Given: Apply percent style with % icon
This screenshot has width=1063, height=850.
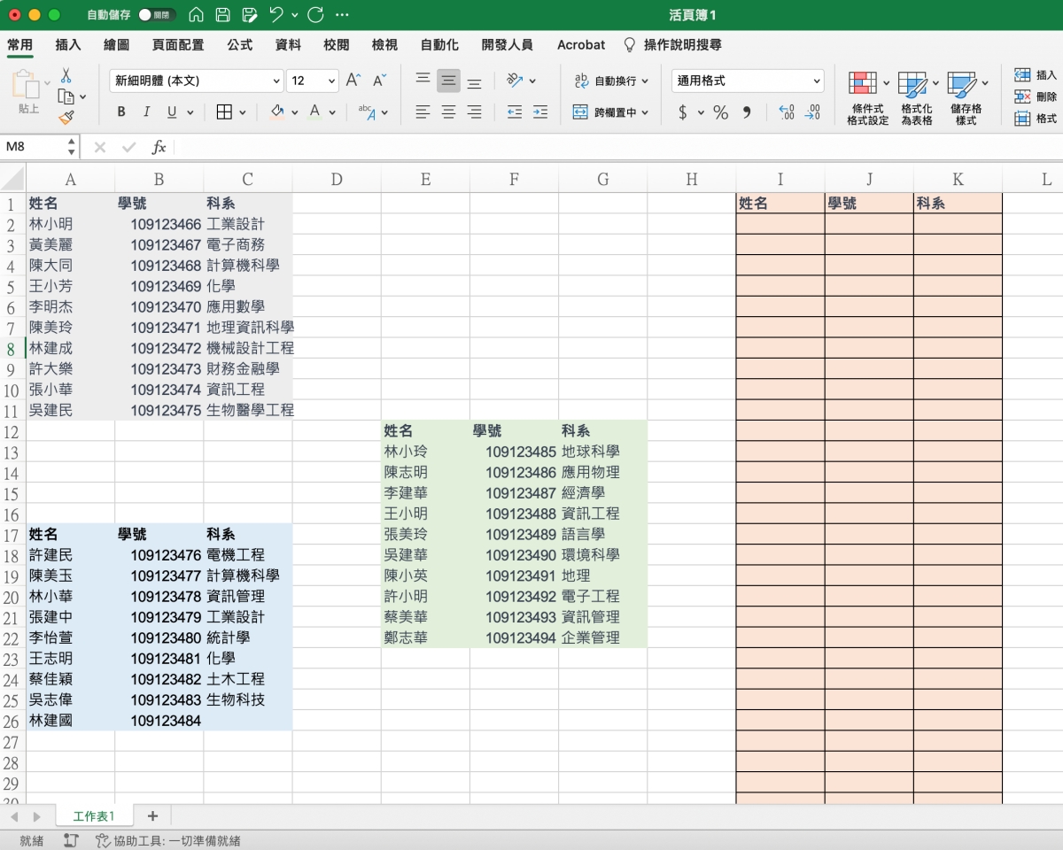Looking at the screenshot, I should [x=721, y=112].
